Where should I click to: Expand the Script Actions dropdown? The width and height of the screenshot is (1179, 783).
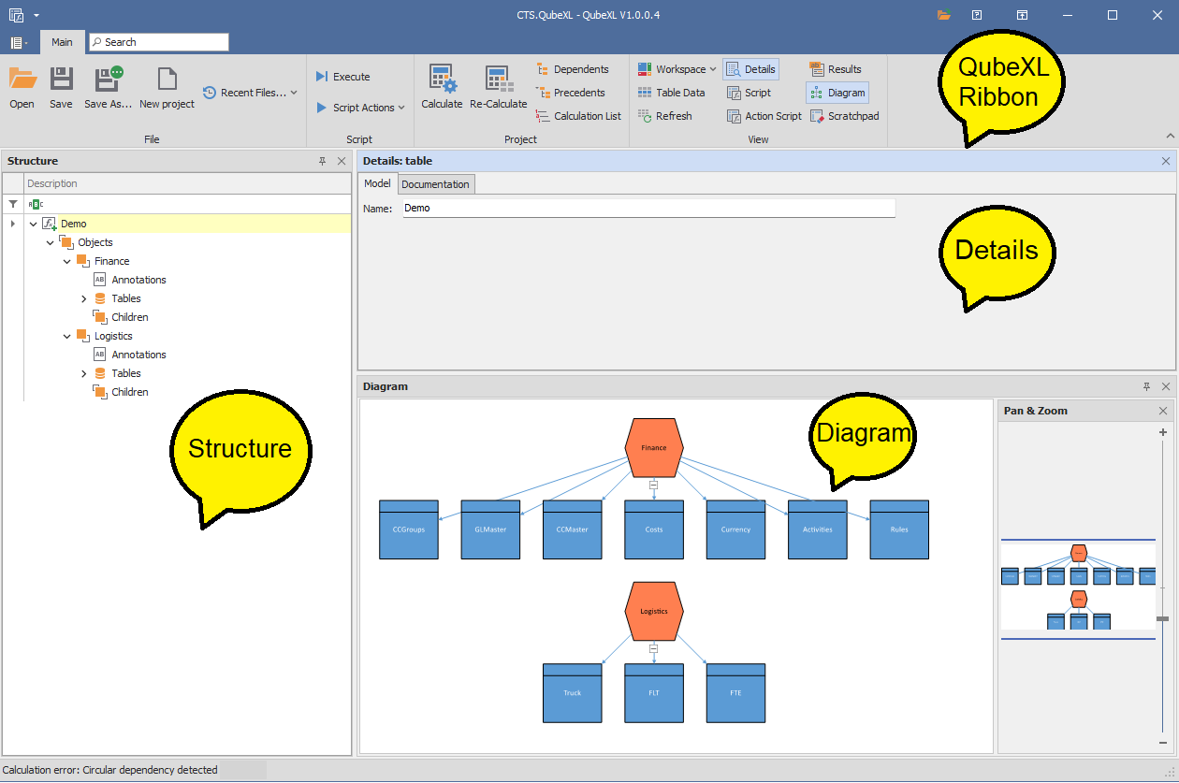click(360, 108)
